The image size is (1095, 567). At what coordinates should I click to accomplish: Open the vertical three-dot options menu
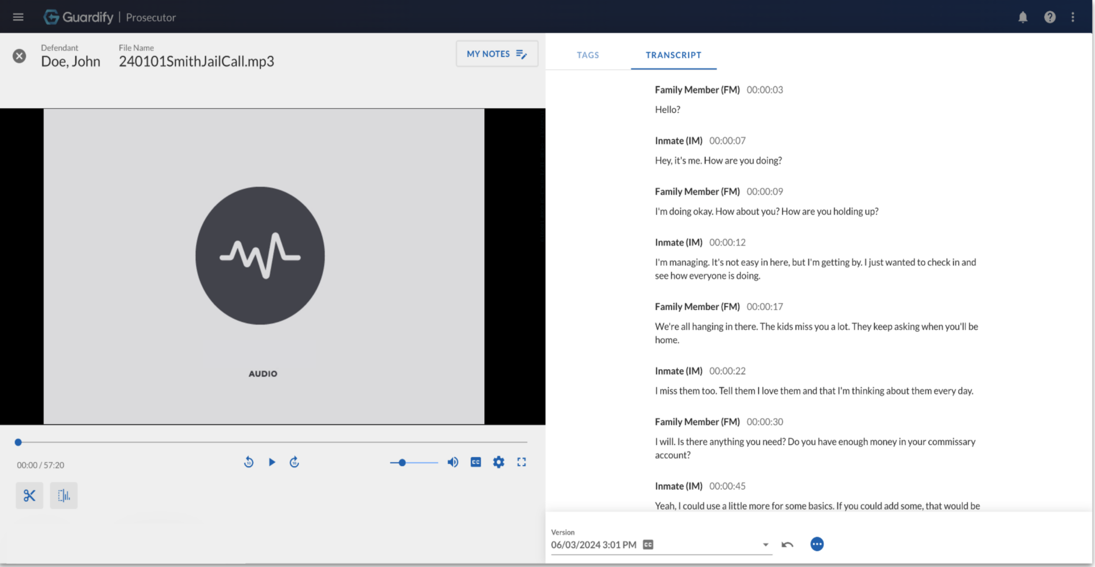1073,17
